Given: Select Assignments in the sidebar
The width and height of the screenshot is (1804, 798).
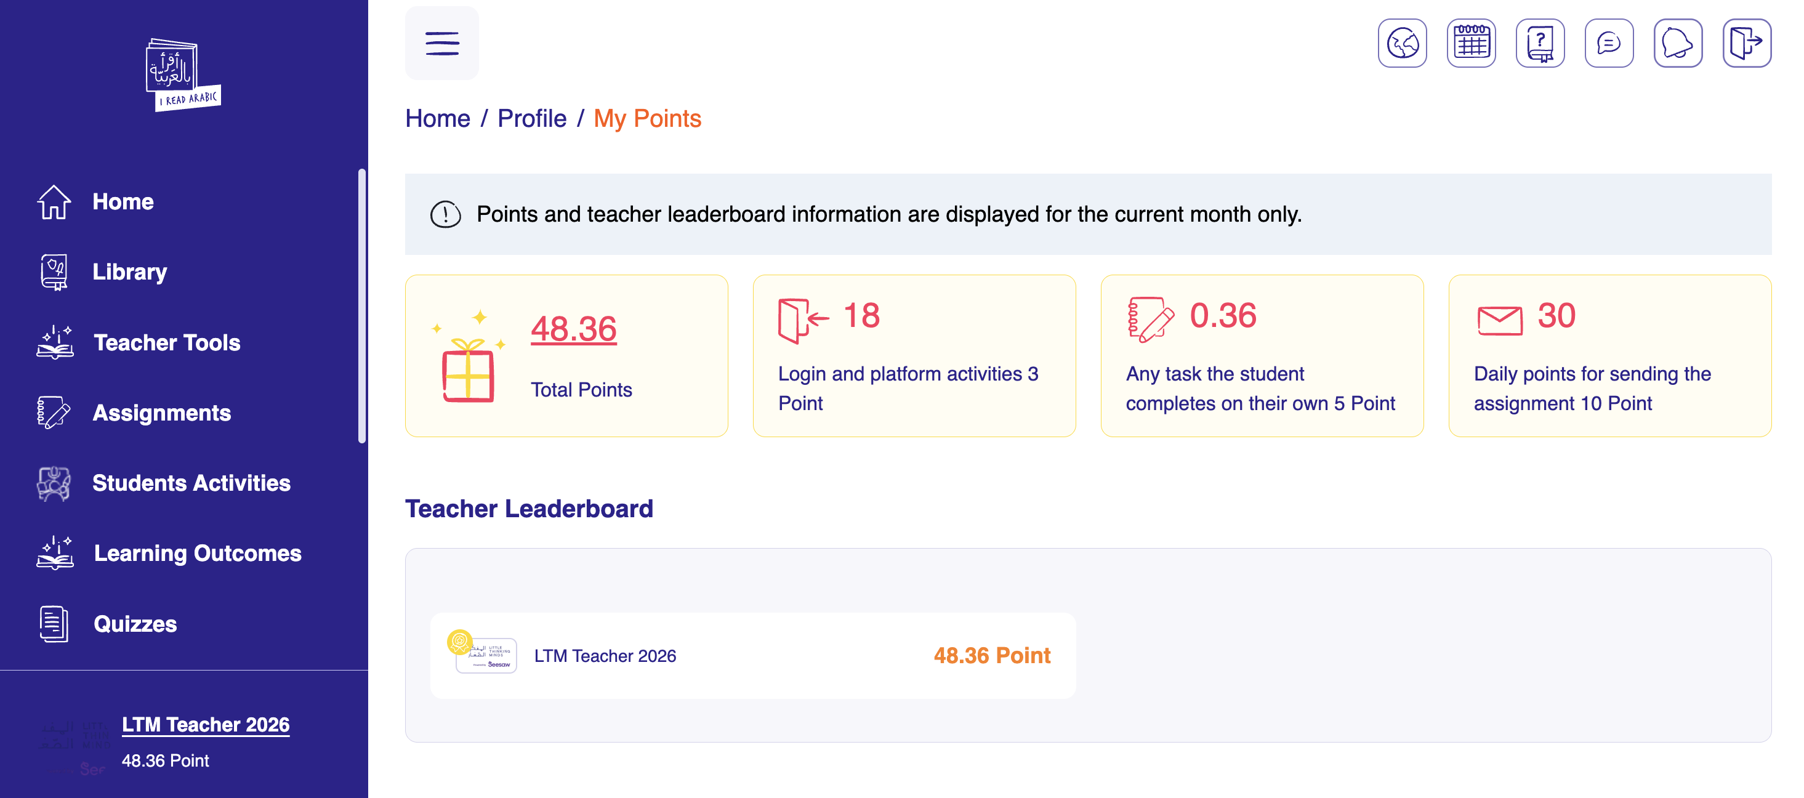Looking at the screenshot, I should tap(162, 413).
